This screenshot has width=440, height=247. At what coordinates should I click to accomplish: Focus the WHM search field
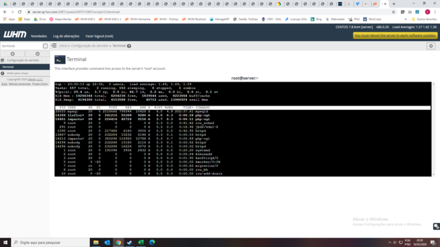click(21, 46)
